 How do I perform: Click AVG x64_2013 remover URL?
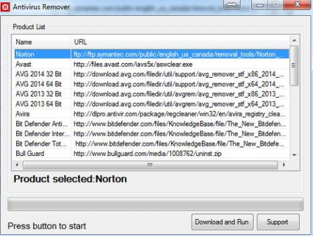[179, 104]
